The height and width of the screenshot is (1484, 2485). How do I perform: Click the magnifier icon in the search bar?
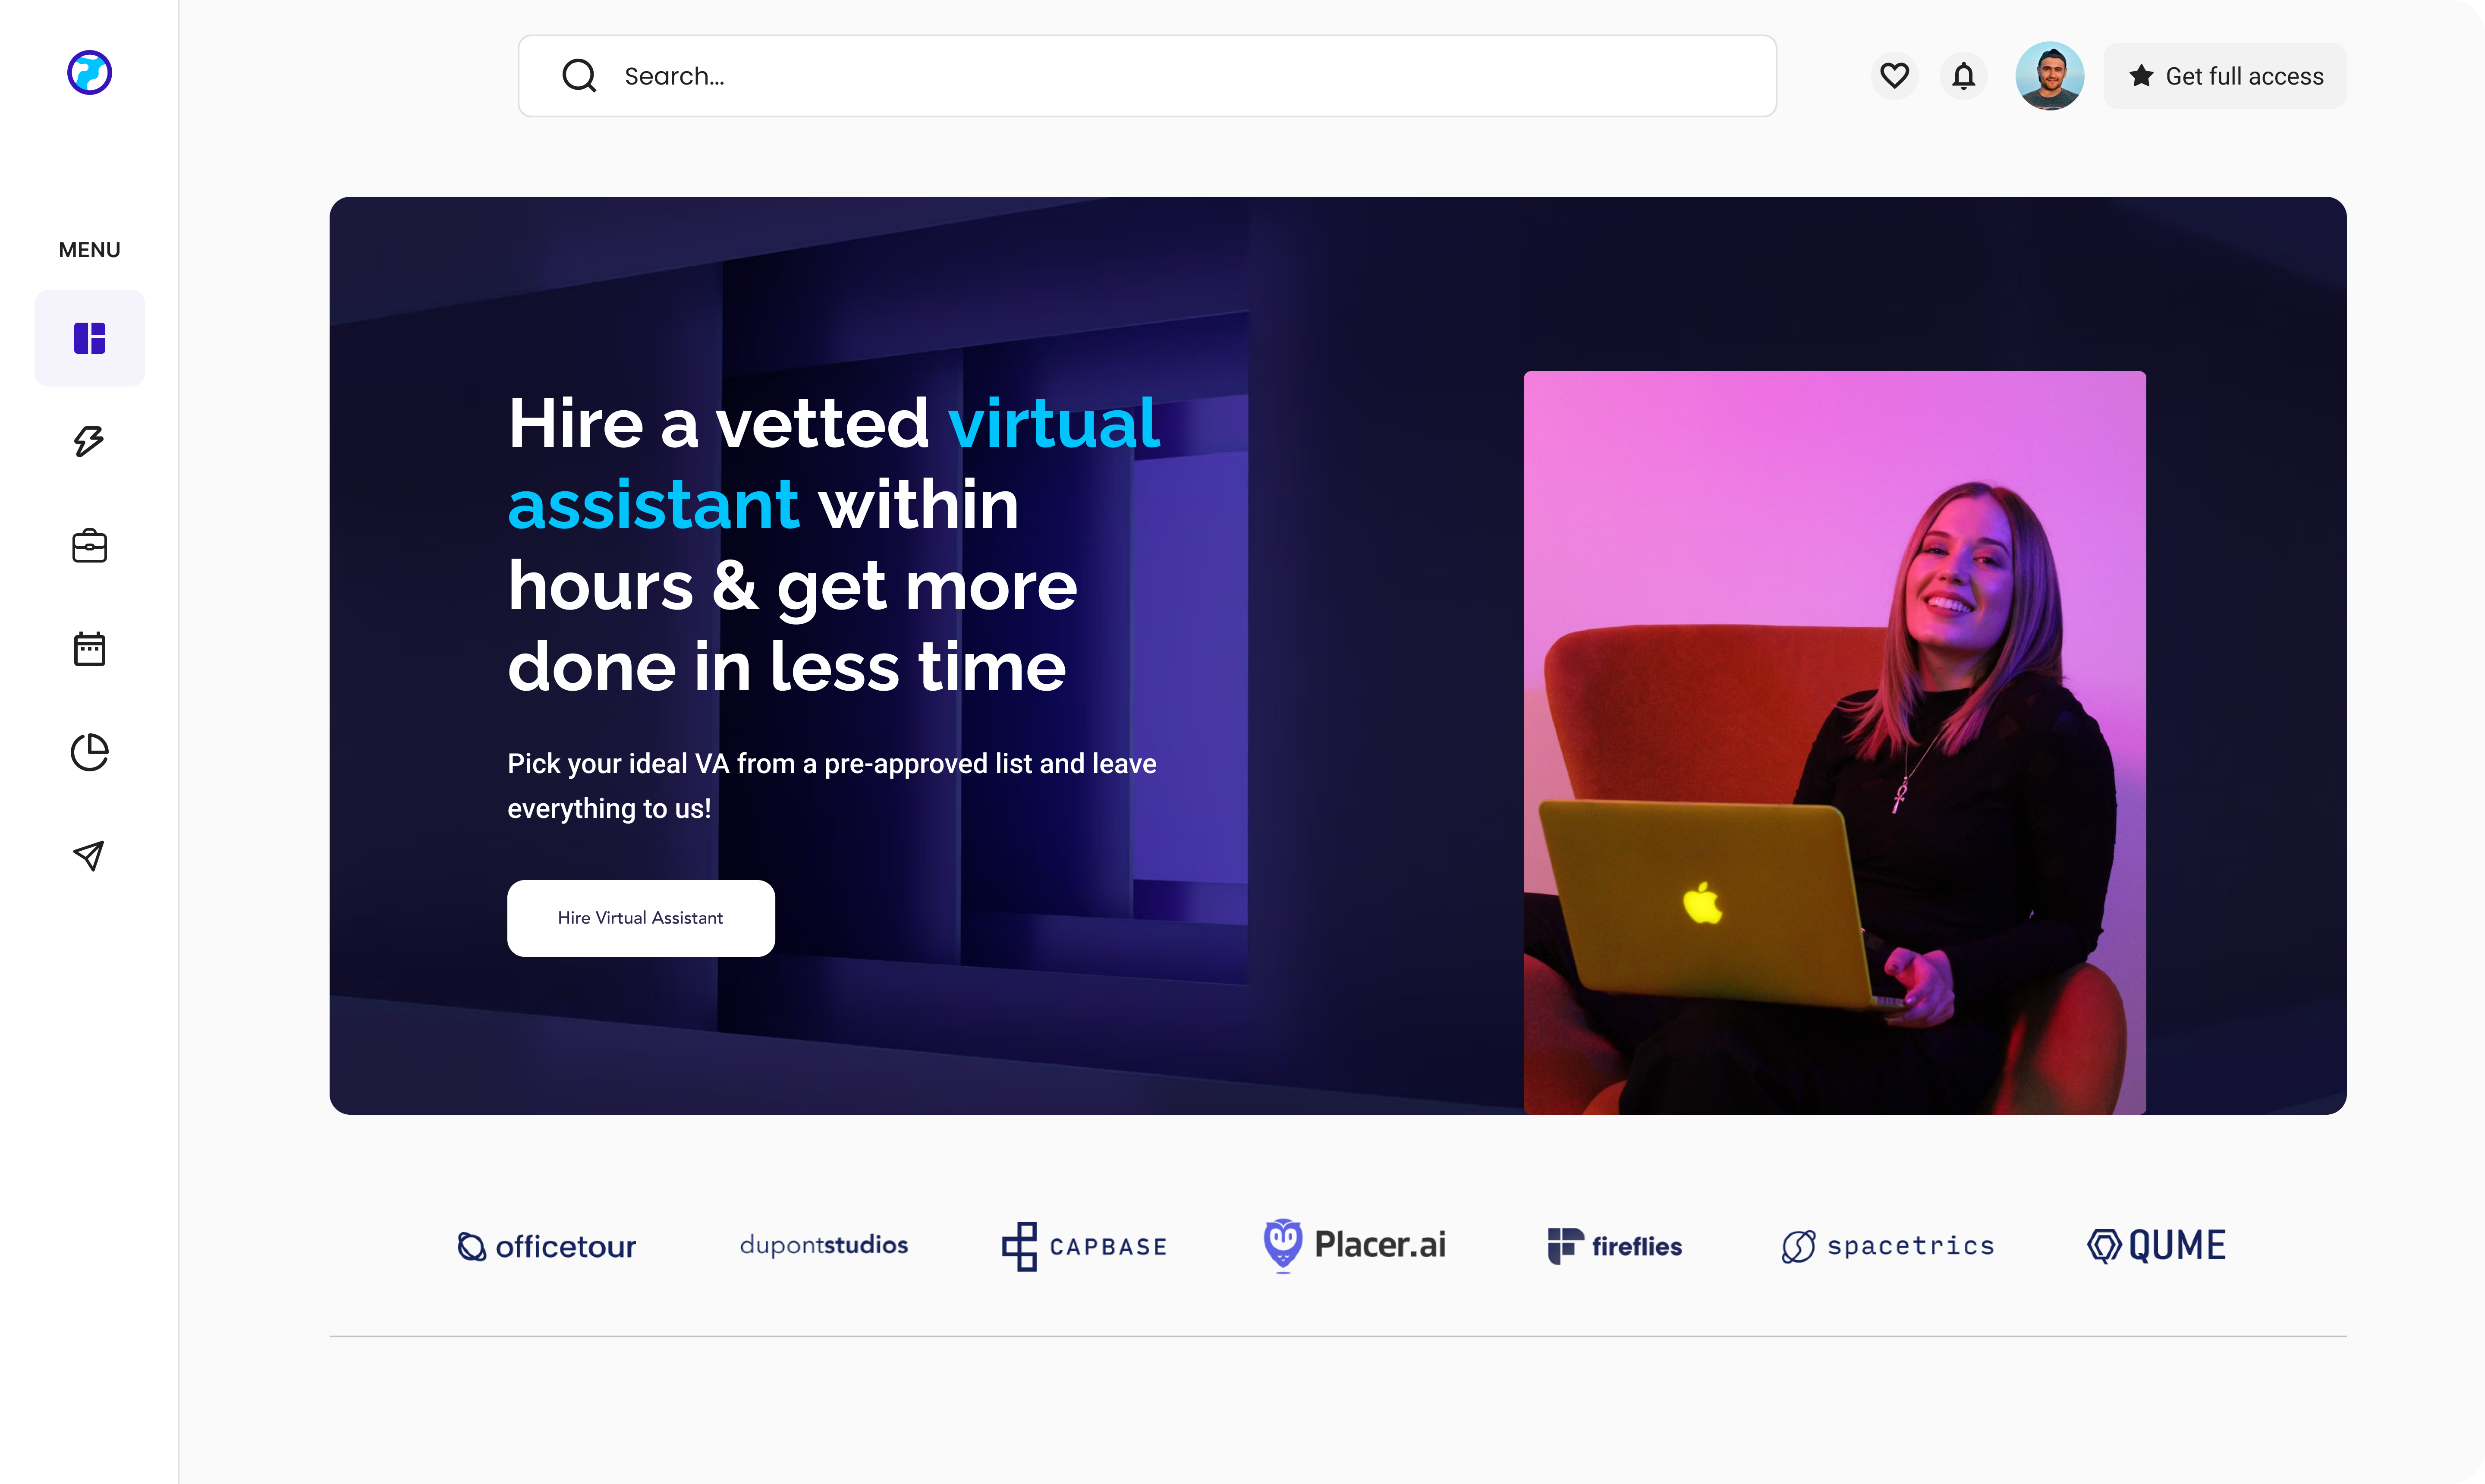tap(579, 75)
